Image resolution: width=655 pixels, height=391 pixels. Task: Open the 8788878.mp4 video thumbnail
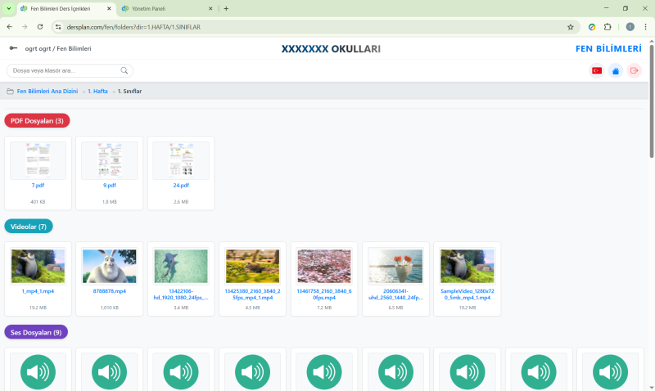(x=109, y=266)
